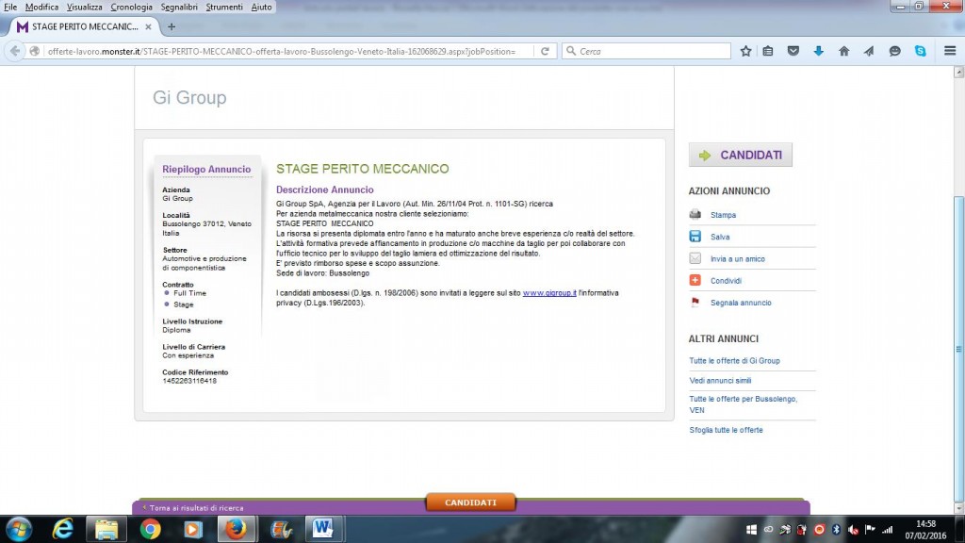Screen dimensions: 965x543
Task: Open the Aiuto menu
Action: 262,7
